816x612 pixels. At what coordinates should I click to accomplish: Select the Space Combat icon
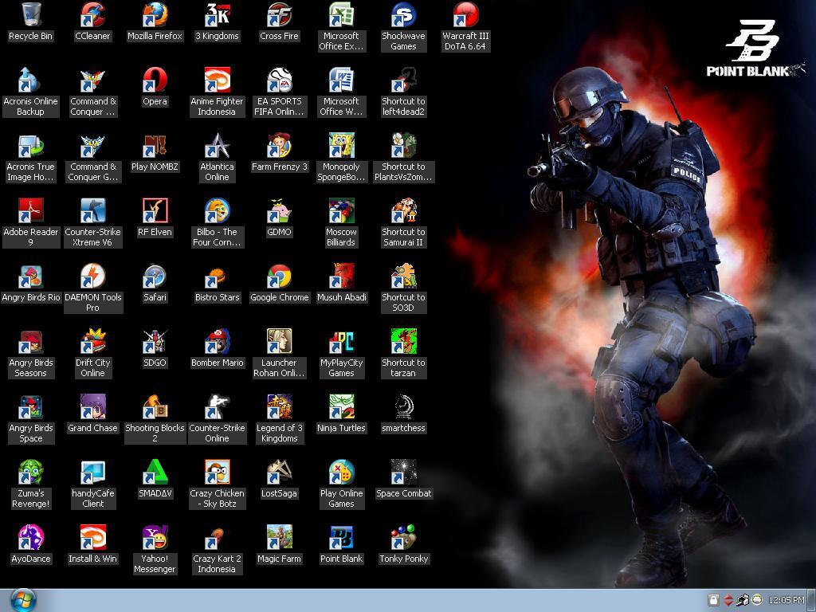(x=403, y=472)
